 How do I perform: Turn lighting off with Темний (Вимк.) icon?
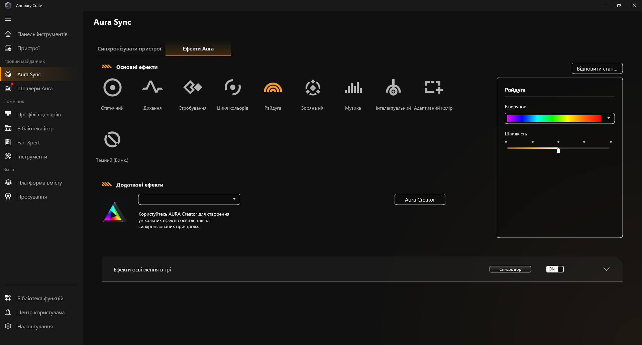pyautogui.click(x=112, y=139)
